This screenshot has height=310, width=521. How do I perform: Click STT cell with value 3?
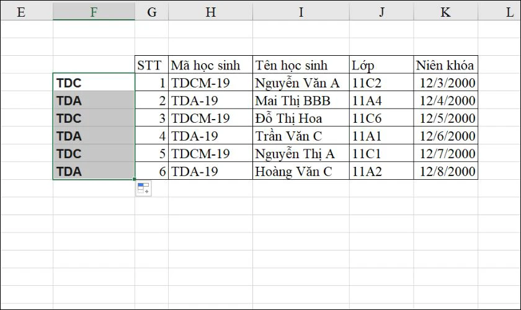(151, 118)
